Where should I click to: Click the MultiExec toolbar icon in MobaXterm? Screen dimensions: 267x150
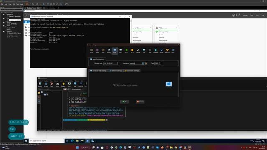81,85
